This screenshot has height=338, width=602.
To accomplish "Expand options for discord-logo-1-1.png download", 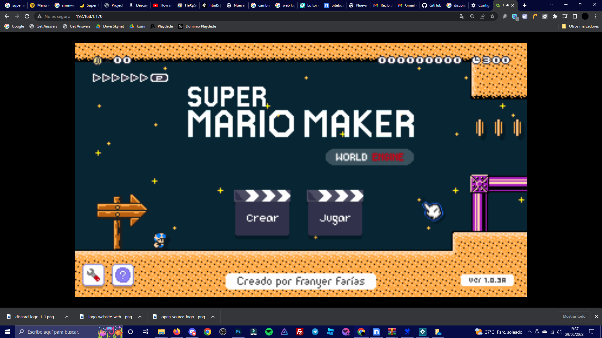I will [67, 317].
